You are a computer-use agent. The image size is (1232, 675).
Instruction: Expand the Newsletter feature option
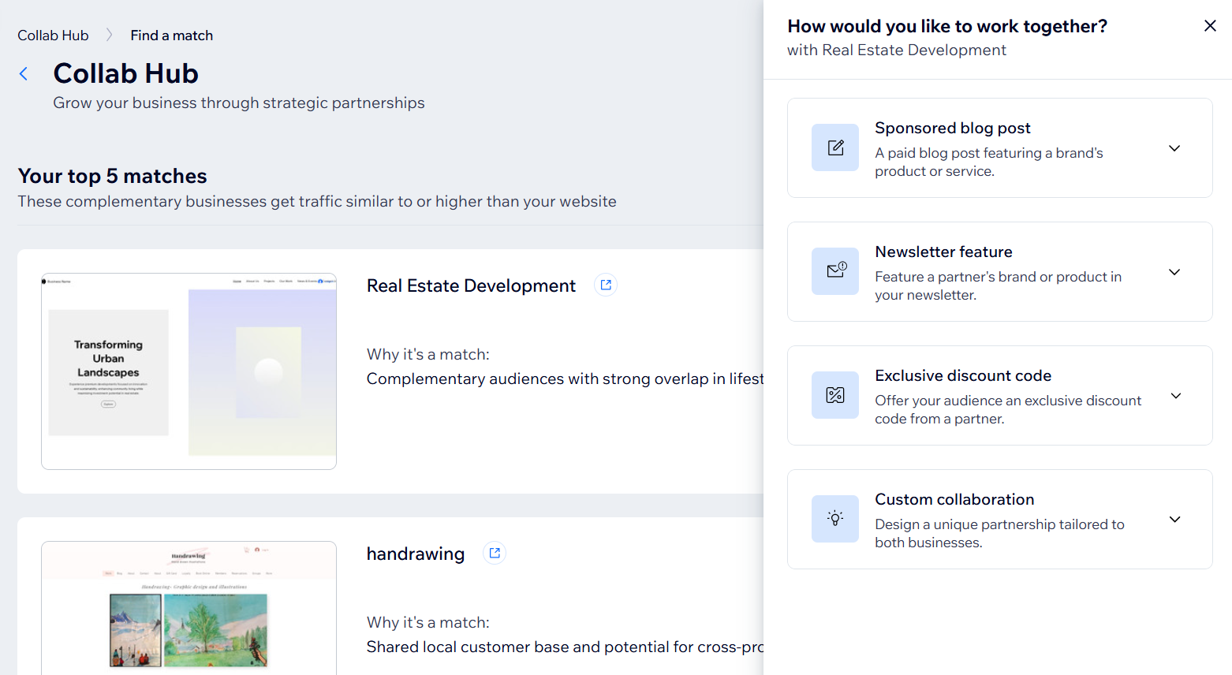tap(1174, 272)
